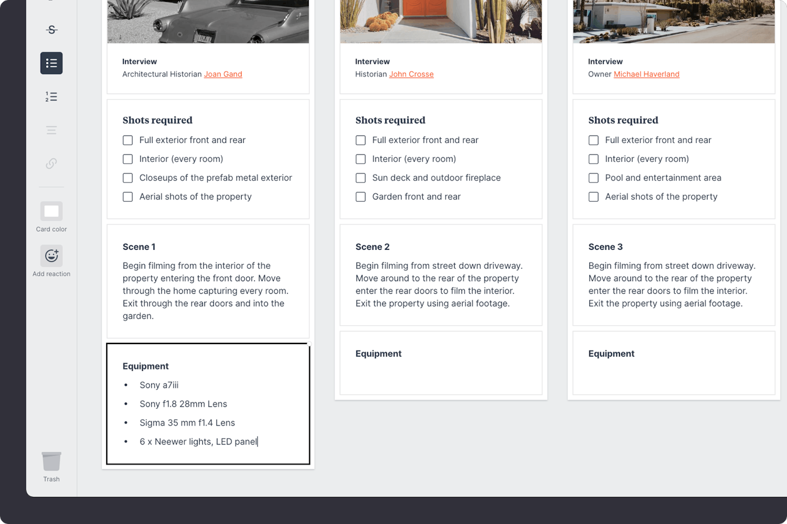Check 'Closeups of the prefab metal exterior'
787x524 pixels.
127,178
